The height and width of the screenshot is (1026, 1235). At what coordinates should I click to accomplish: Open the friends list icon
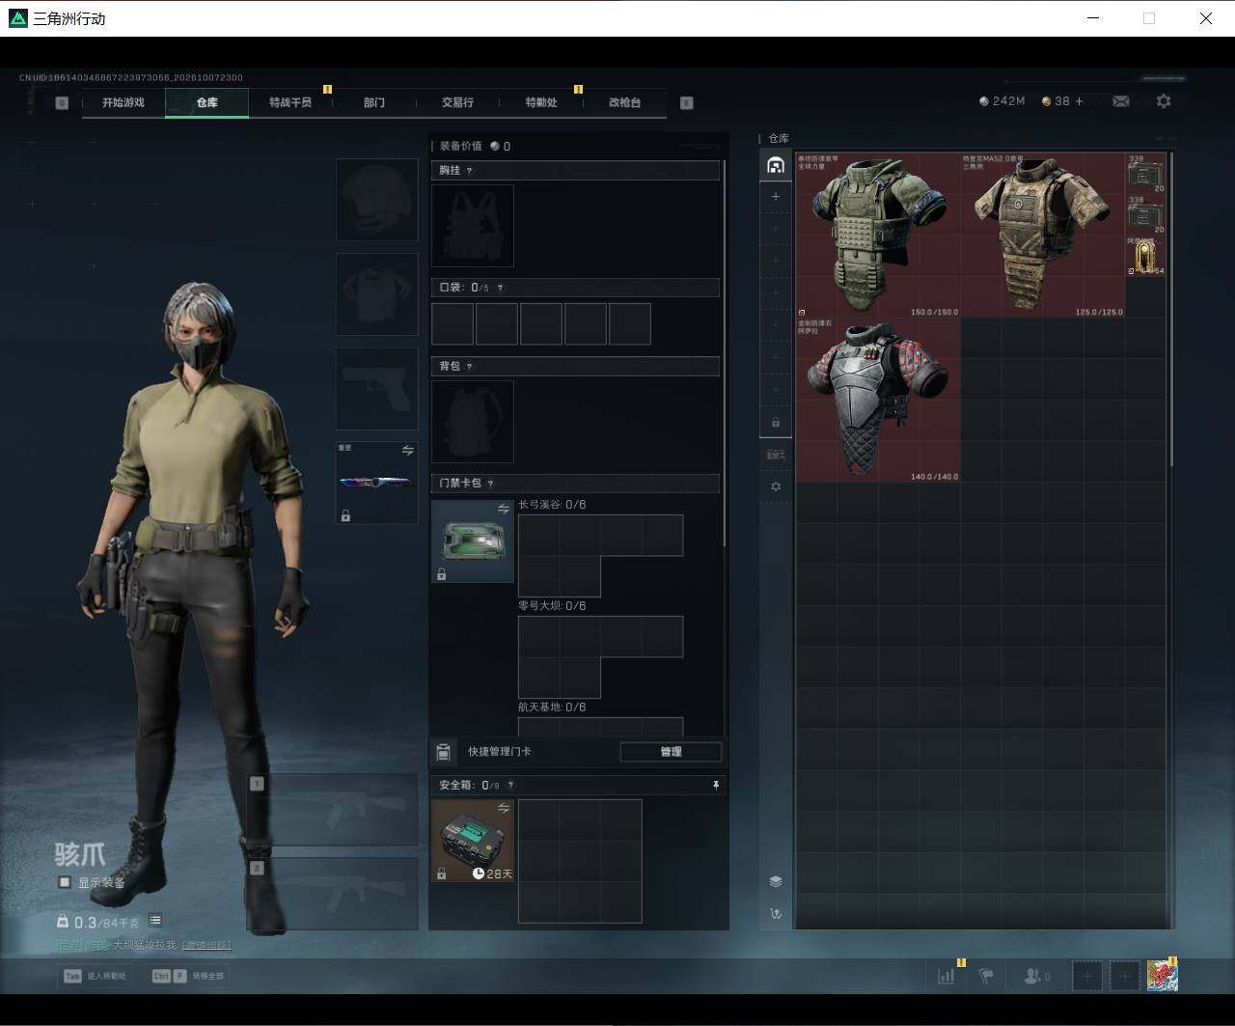coord(1036,976)
